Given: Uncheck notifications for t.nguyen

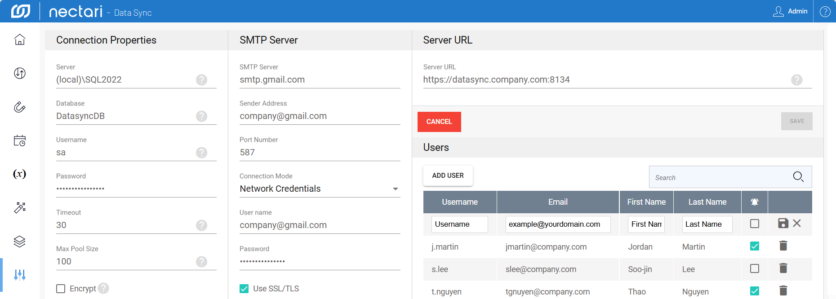Looking at the screenshot, I should 755,291.
